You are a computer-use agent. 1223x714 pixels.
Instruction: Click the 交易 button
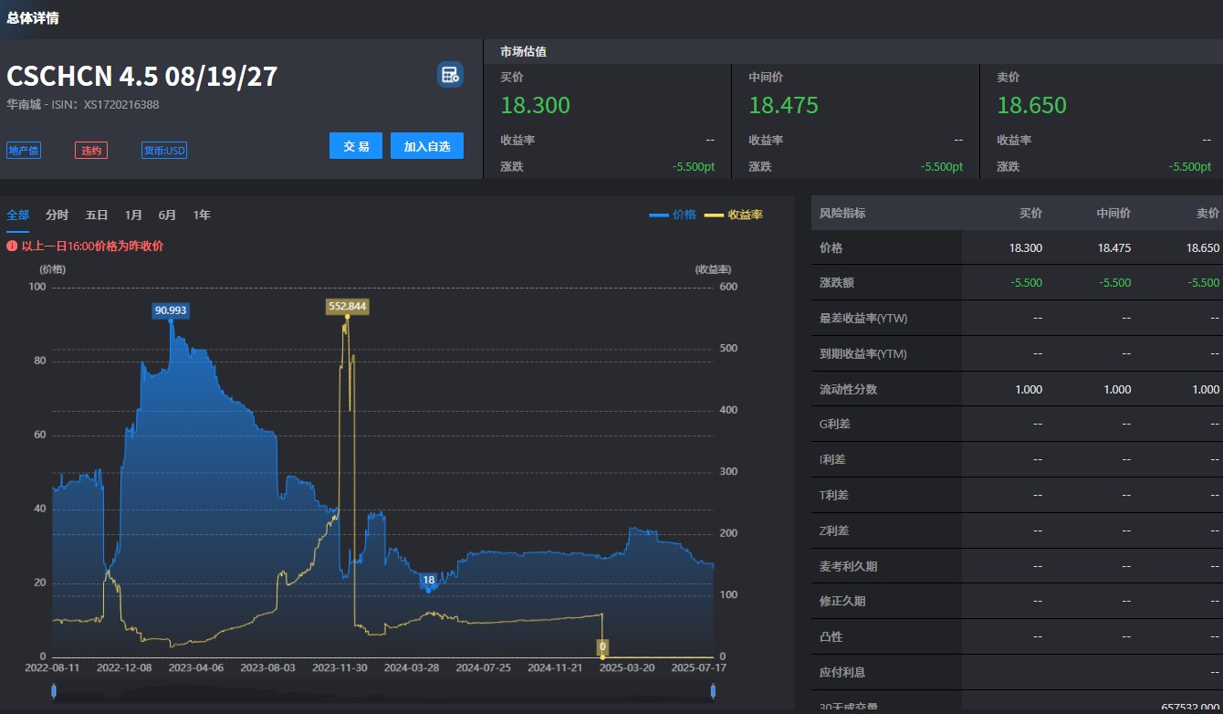356,146
